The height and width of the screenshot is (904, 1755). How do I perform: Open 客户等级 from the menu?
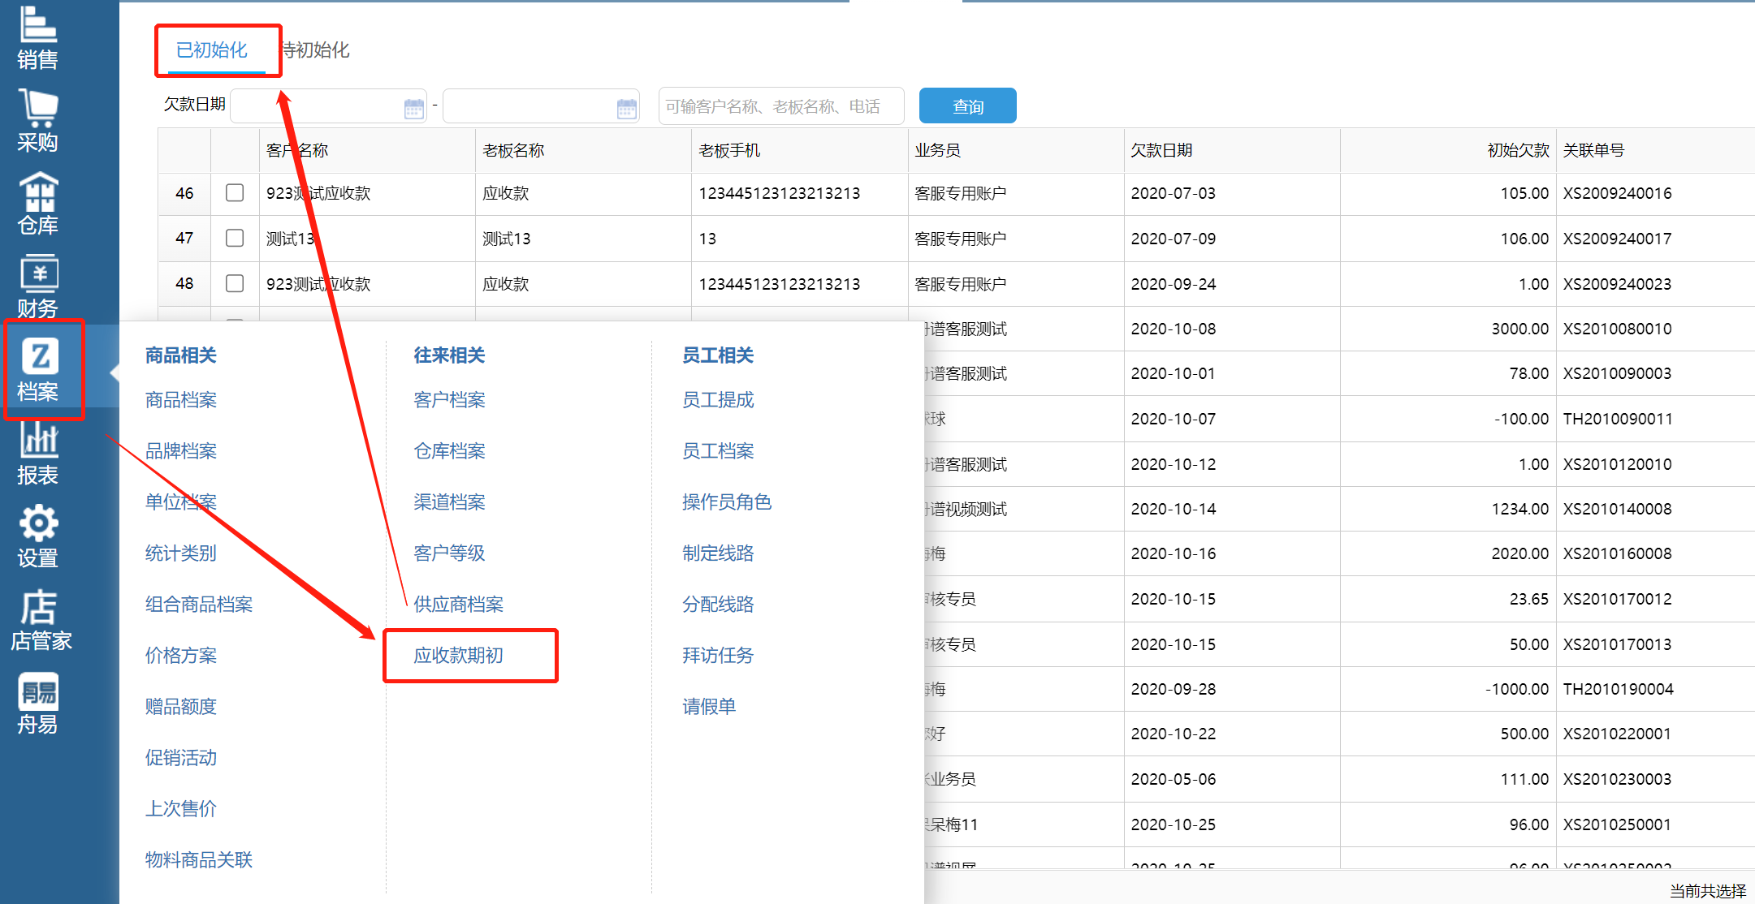pyautogui.click(x=449, y=553)
